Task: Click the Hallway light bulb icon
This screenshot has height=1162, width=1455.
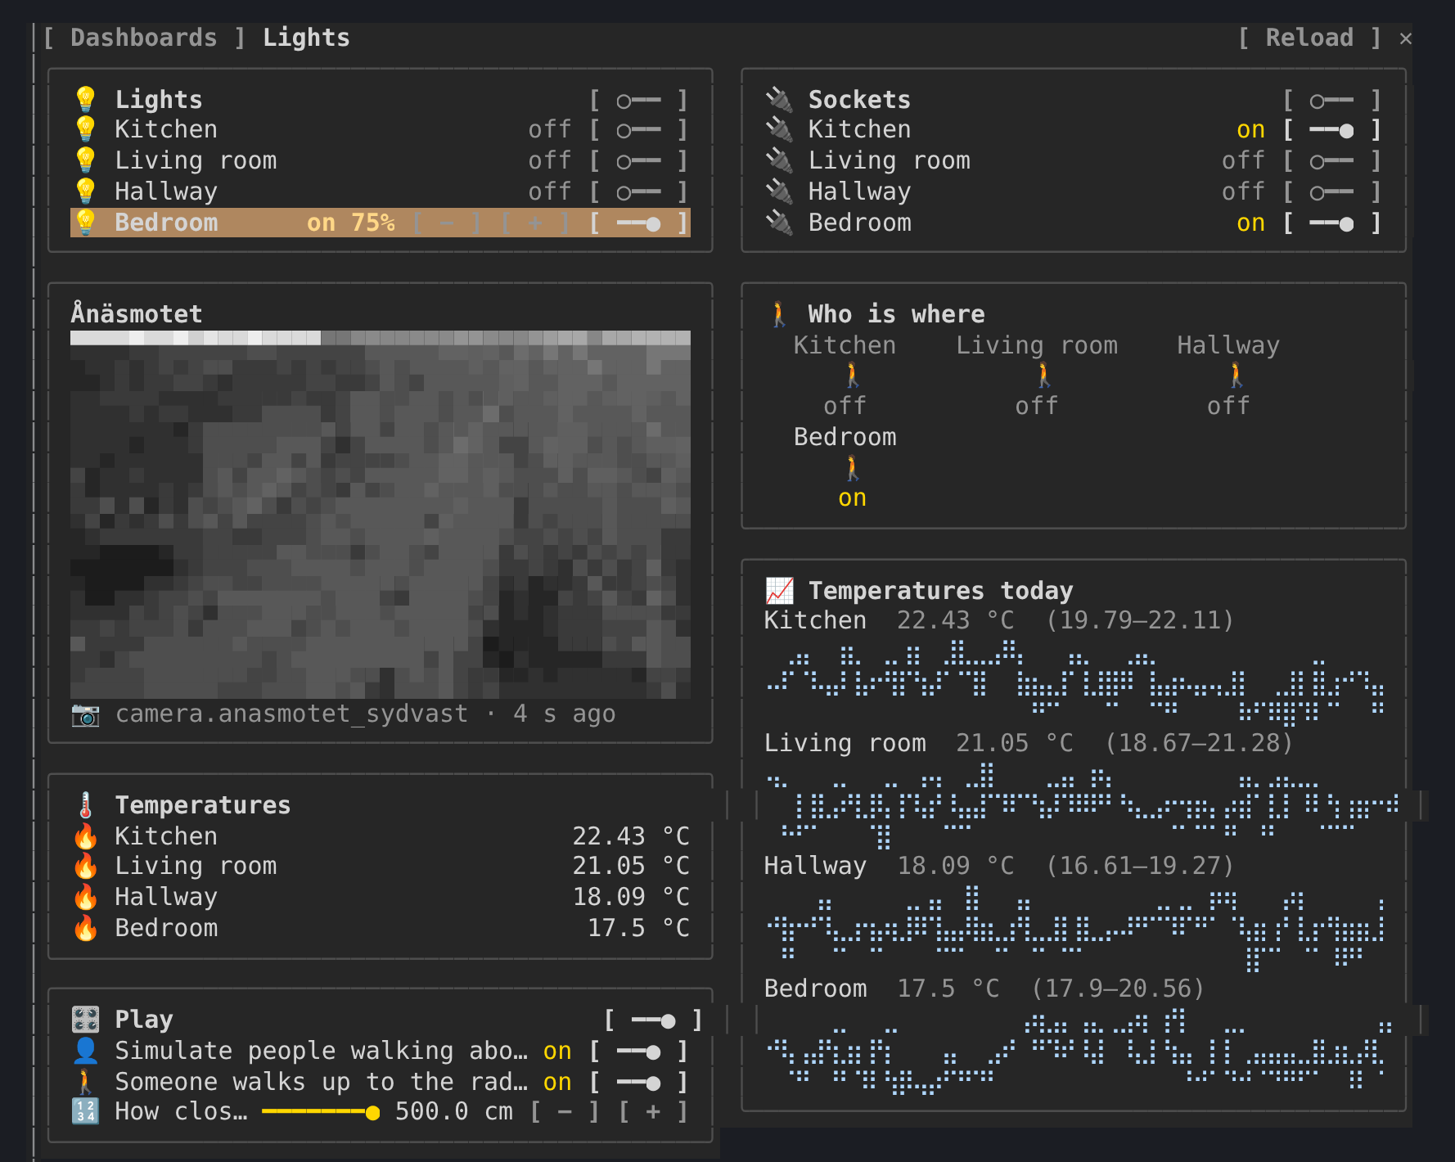Action: pyautogui.click(x=85, y=191)
